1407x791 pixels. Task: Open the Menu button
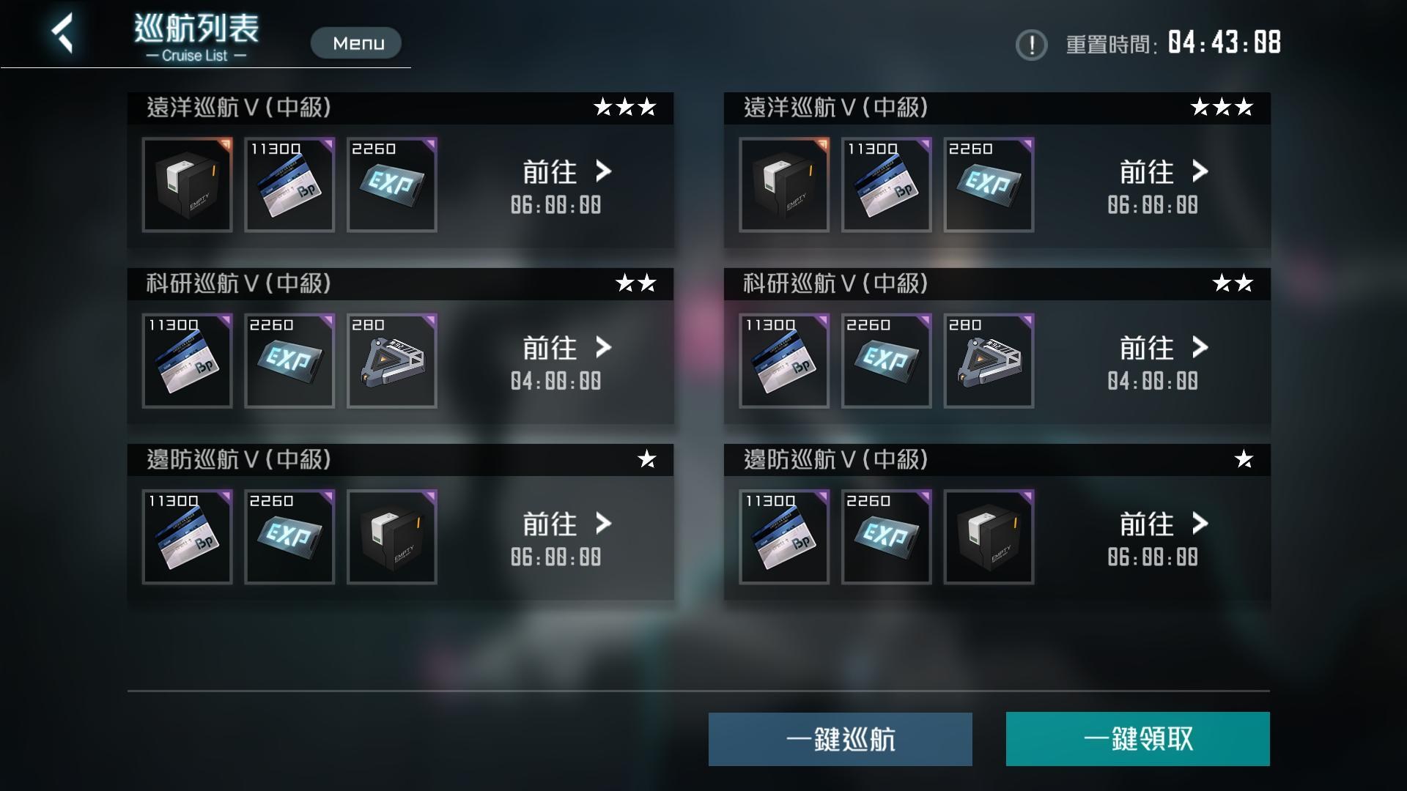[356, 43]
